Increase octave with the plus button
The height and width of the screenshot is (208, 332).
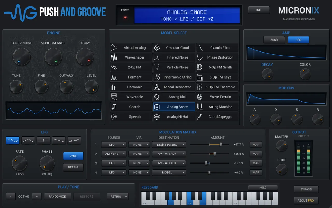(x=37, y=197)
